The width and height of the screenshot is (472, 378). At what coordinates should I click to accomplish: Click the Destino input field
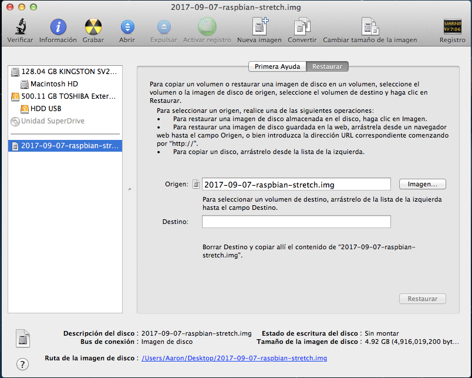[x=296, y=222]
